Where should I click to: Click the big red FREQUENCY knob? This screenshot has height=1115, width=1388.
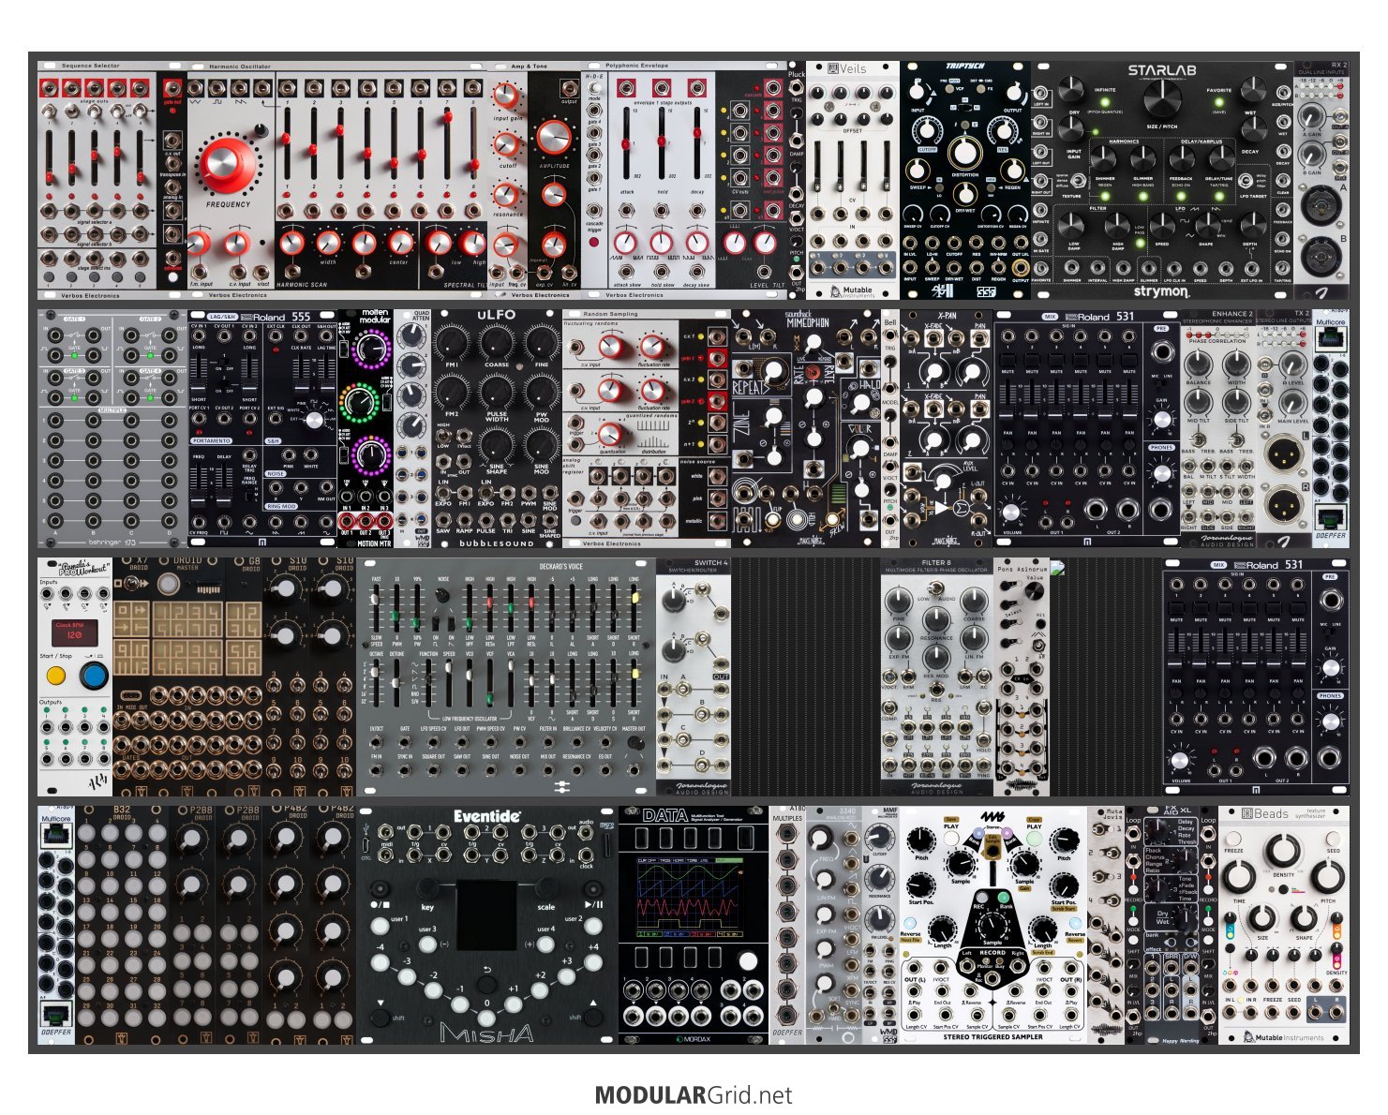click(228, 164)
